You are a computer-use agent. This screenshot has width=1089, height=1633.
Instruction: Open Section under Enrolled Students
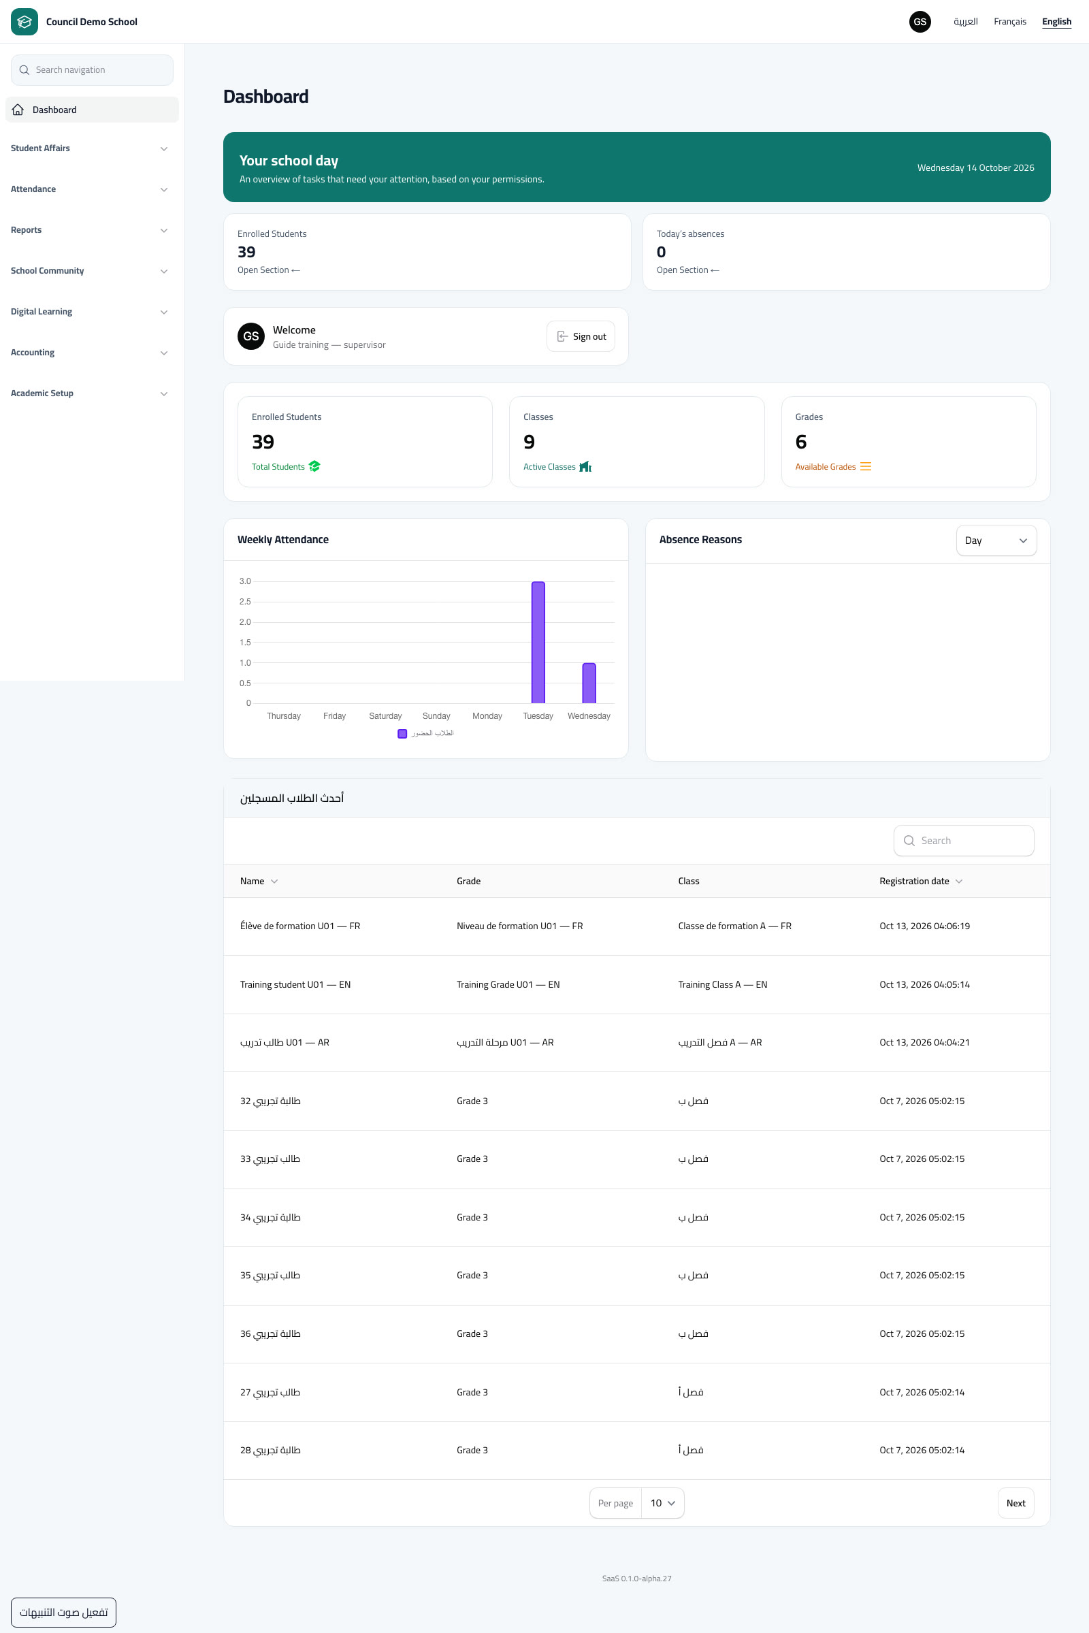269,270
